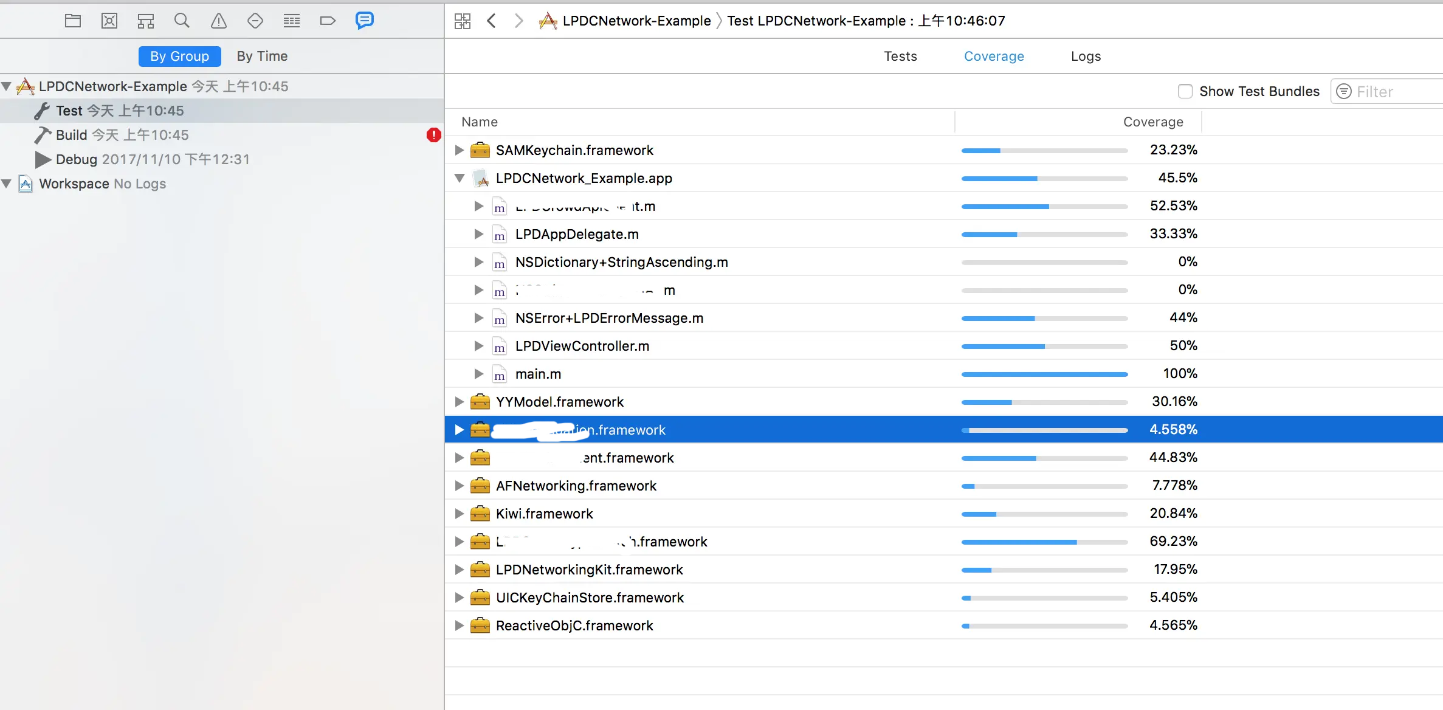Switch to the Logs tab

coord(1086,57)
